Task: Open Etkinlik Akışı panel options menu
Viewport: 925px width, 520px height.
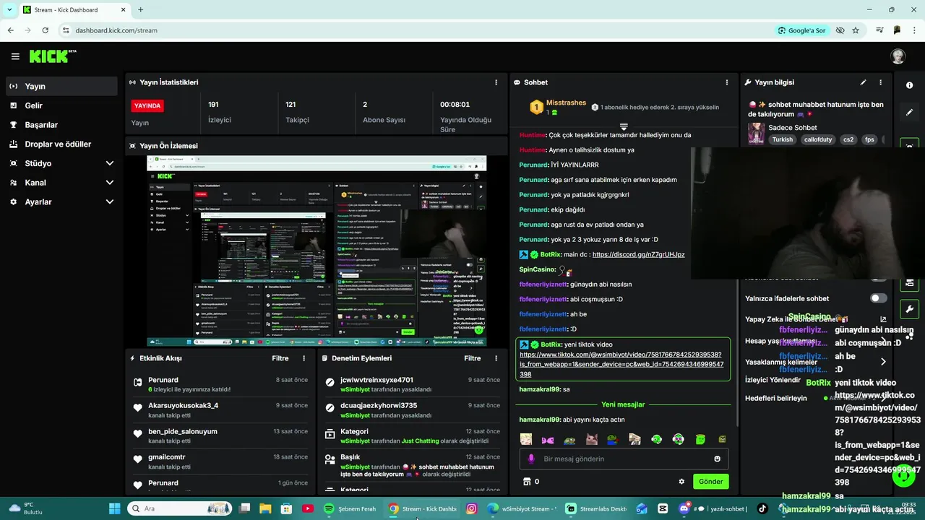Action: tap(304, 358)
